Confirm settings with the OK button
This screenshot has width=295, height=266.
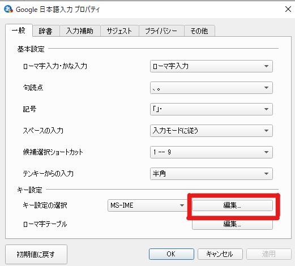pyautogui.click(x=172, y=254)
